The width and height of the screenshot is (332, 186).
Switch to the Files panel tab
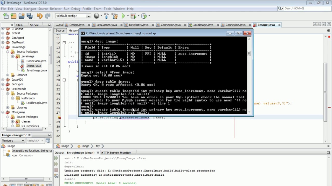click(x=19, y=25)
